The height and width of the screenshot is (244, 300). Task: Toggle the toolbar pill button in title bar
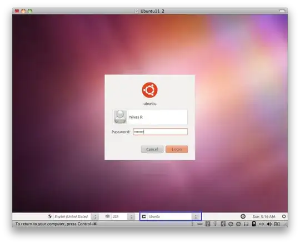pos(282,11)
